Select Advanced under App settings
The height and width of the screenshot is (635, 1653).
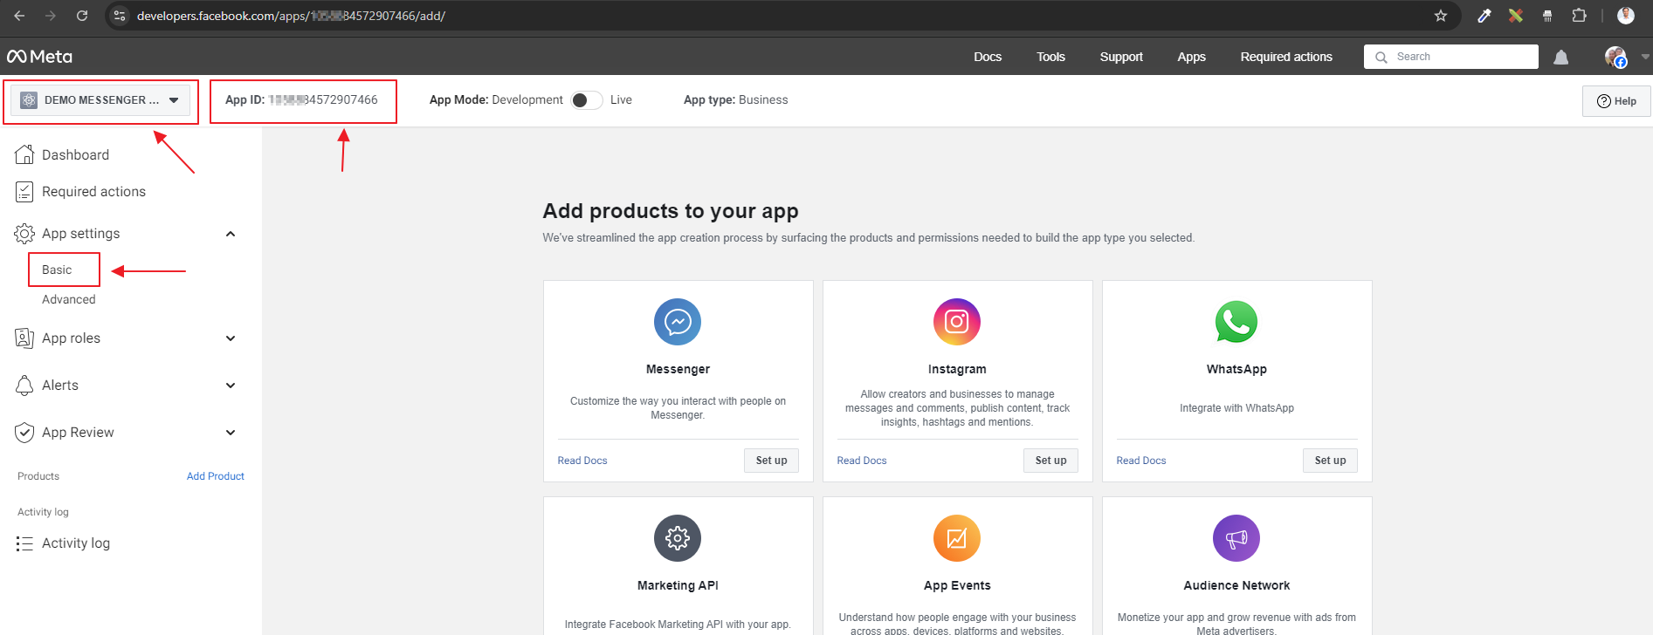[x=69, y=299]
